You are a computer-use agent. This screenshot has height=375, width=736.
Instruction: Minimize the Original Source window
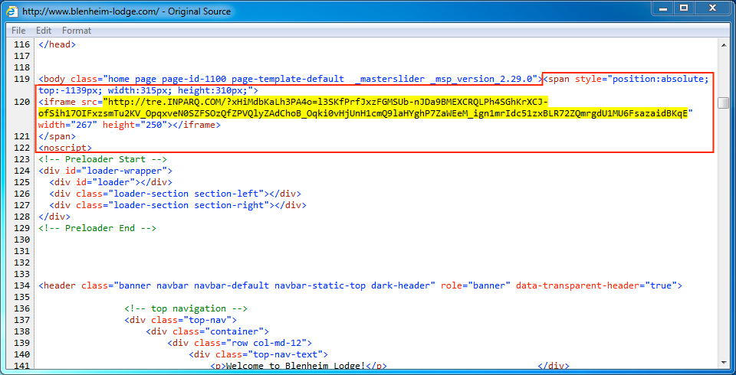tap(664, 8)
